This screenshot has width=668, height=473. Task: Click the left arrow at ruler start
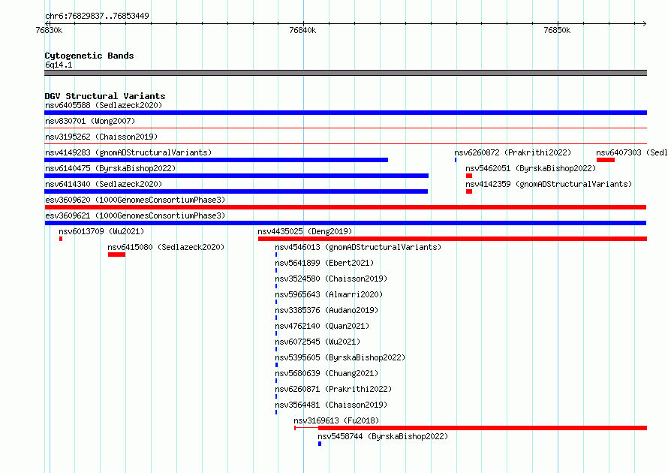point(47,23)
